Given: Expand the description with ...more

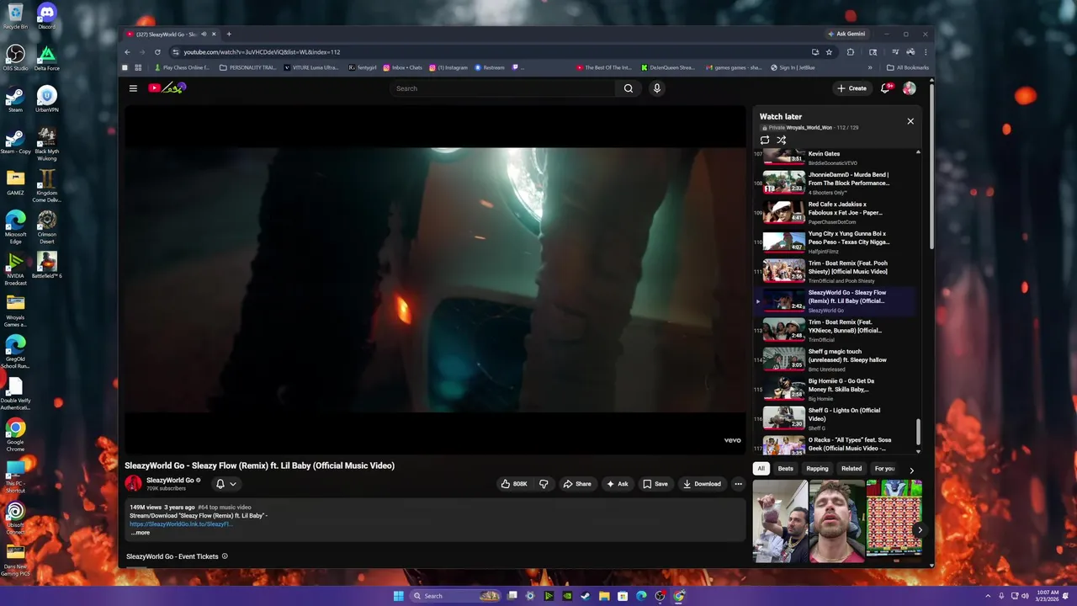Looking at the screenshot, I should [140, 533].
